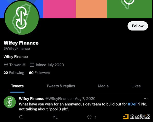Viewport: 153px width, 122px height.
Task: Click the Aug 7, 2020 tweet date
Action: pyautogui.click(x=85, y=99)
